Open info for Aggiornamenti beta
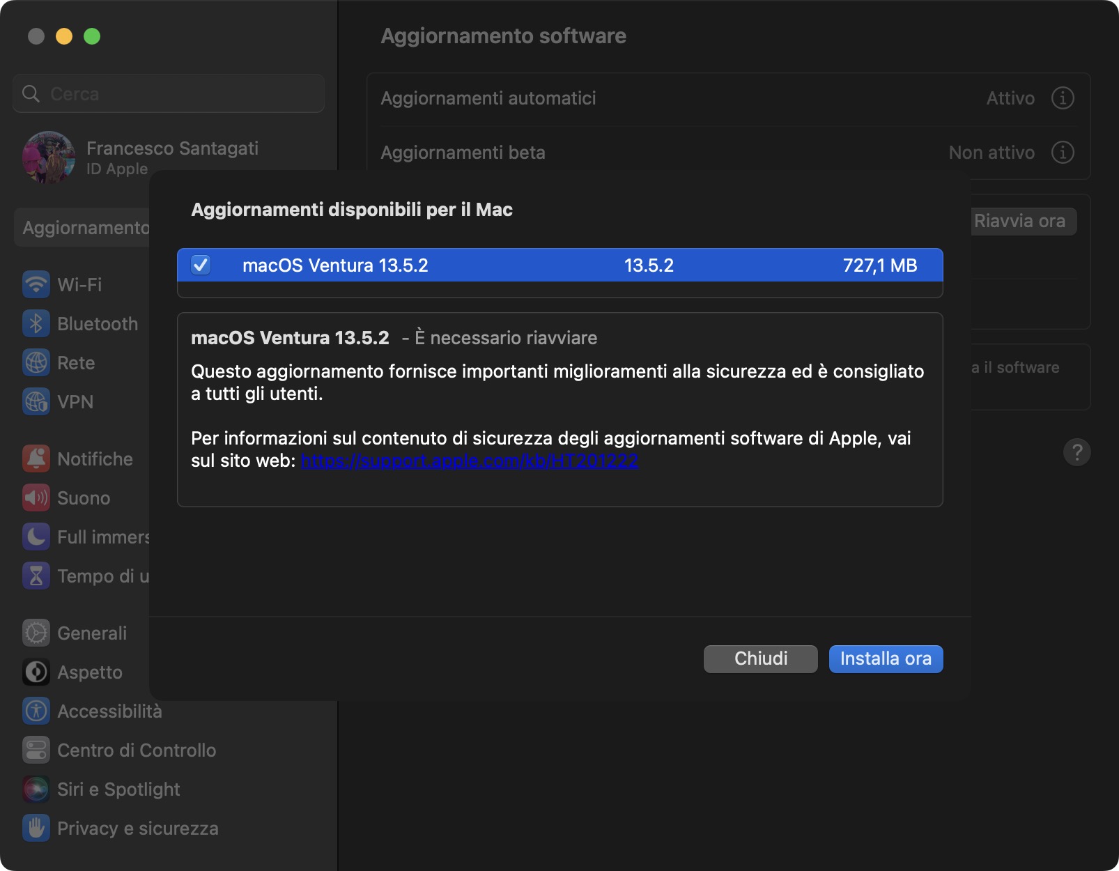The image size is (1119, 871). point(1063,152)
